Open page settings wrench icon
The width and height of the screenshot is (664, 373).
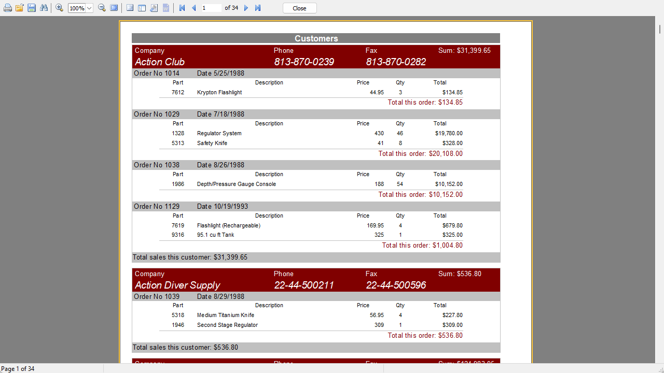pyautogui.click(x=154, y=8)
